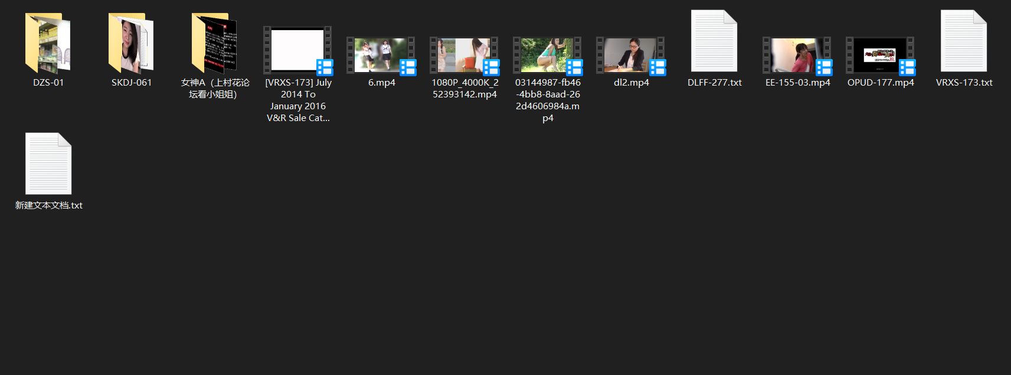Select the folder with the Chinese name 女神A
This screenshot has height=375, width=1011.
pyautogui.click(x=214, y=43)
